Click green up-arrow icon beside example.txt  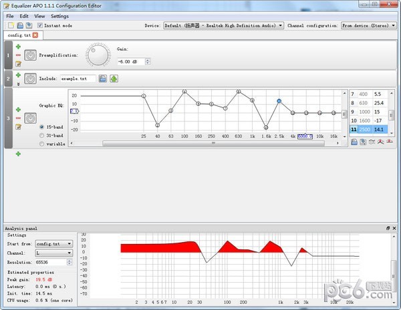pyautogui.click(x=114, y=79)
